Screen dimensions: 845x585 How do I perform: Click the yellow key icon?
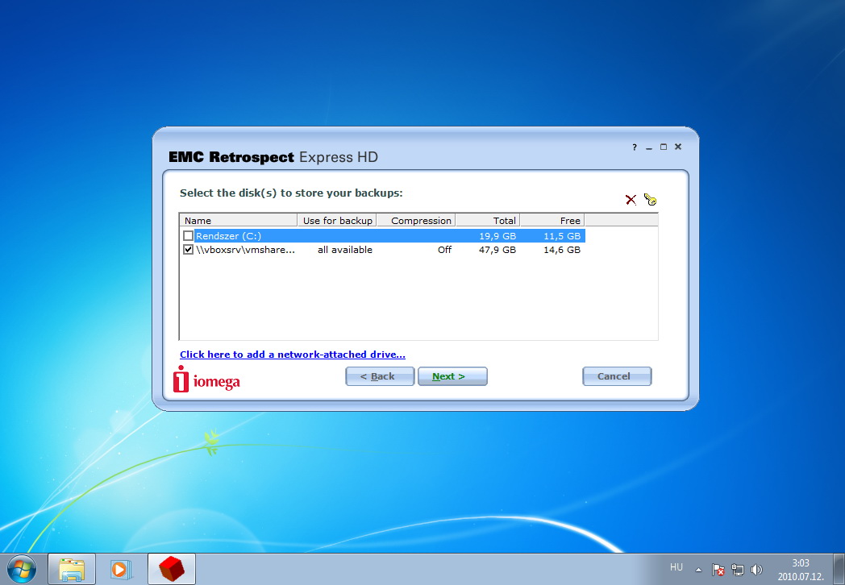pyautogui.click(x=650, y=199)
